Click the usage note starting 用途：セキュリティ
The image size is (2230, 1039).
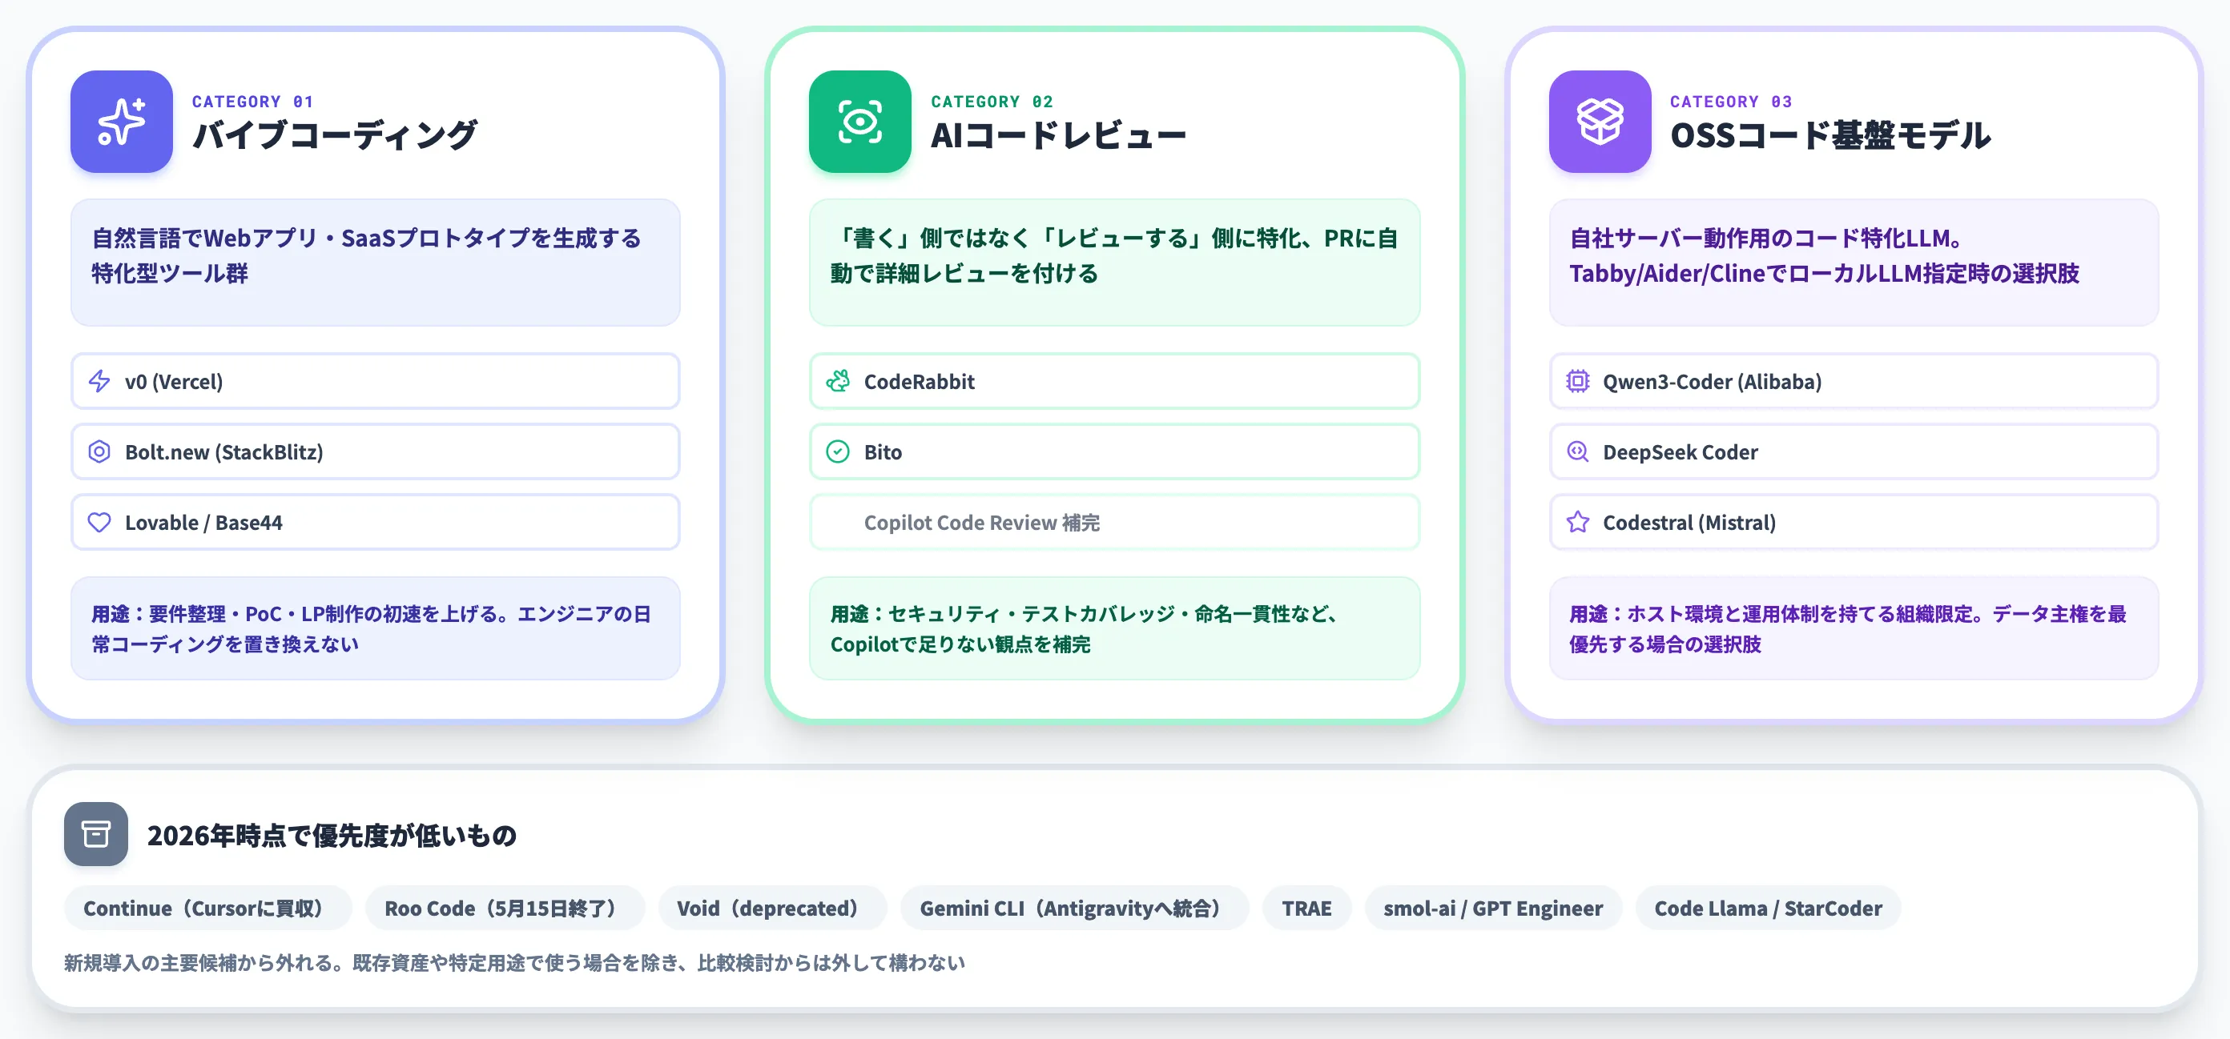[x=1114, y=628]
